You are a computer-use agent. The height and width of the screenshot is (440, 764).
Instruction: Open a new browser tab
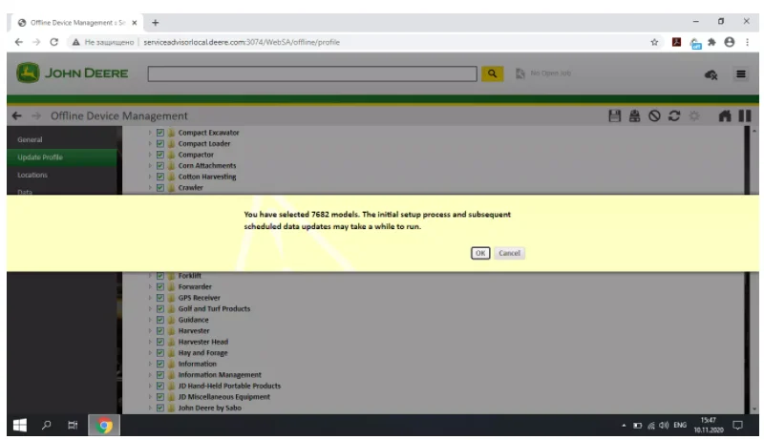pyautogui.click(x=155, y=22)
